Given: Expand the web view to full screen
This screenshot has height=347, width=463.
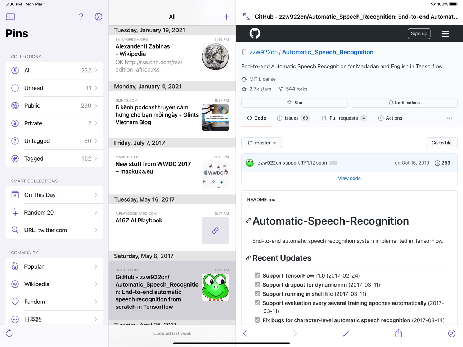Looking at the screenshot, I should [247, 17].
